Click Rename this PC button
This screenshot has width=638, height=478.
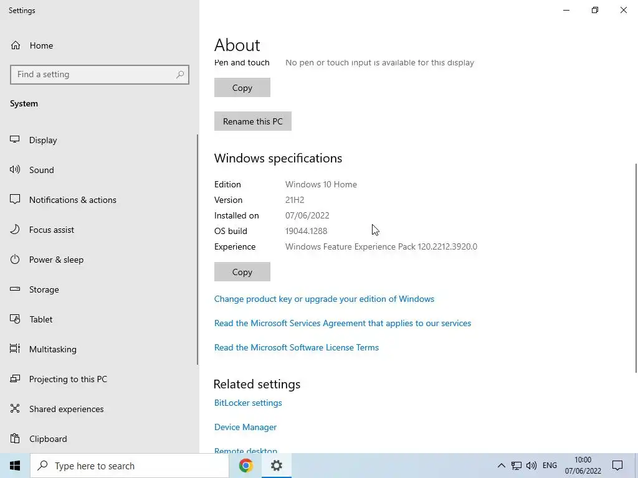pyautogui.click(x=253, y=121)
